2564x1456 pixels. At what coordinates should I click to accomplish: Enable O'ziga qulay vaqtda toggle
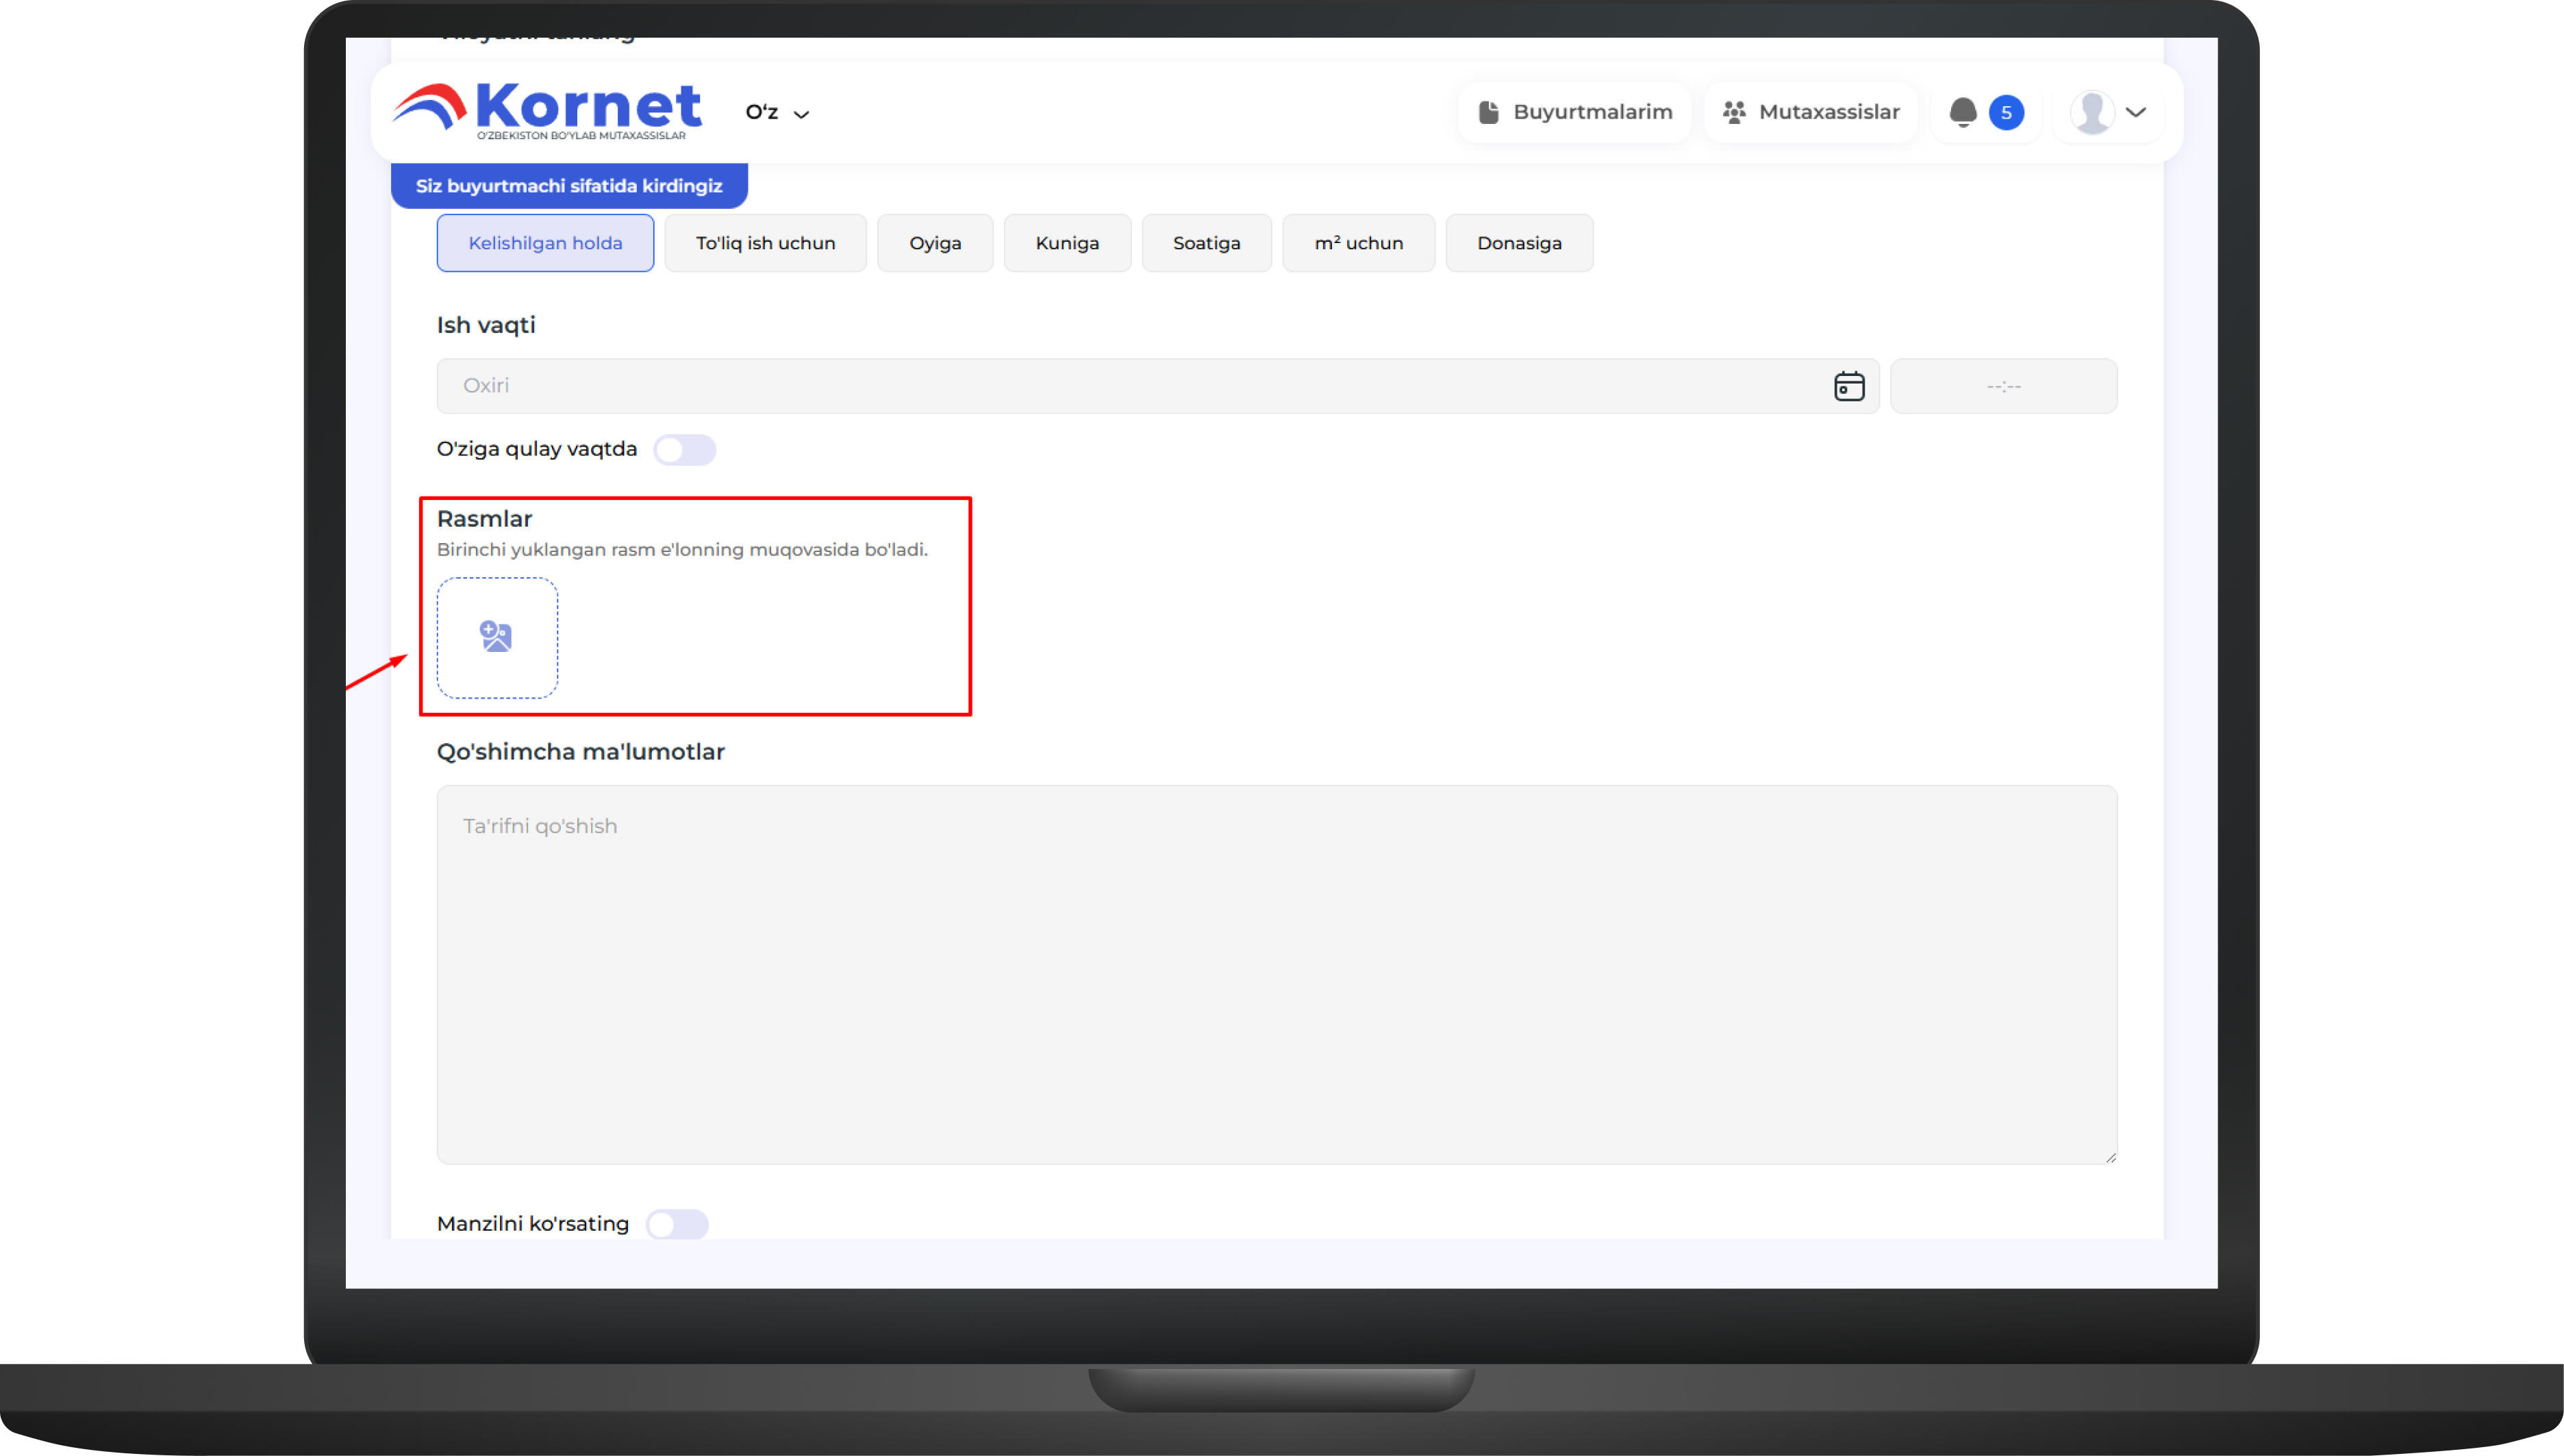(x=685, y=450)
